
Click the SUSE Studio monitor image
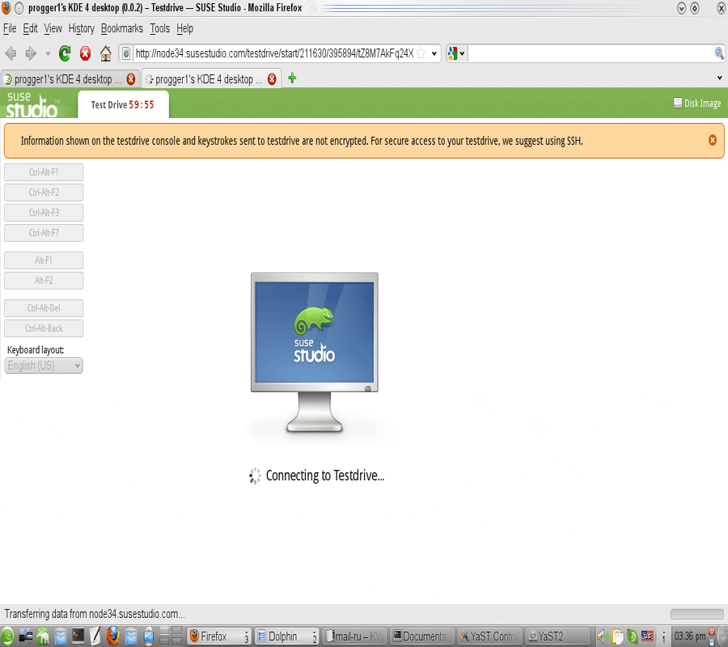[x=315, y=353]
